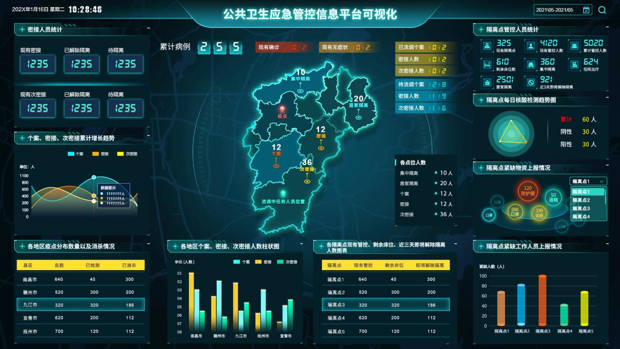Viewport: 620px width, 349px height.
Task: Select the 九江市 row in the epidemic table
Action: click(x=81, y=304)
